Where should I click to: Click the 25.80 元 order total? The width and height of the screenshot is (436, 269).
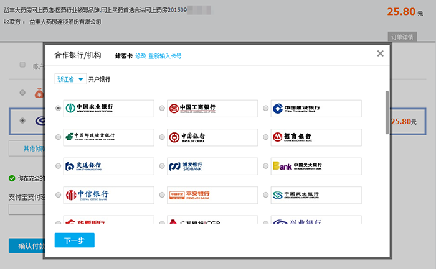pos(405,12)
